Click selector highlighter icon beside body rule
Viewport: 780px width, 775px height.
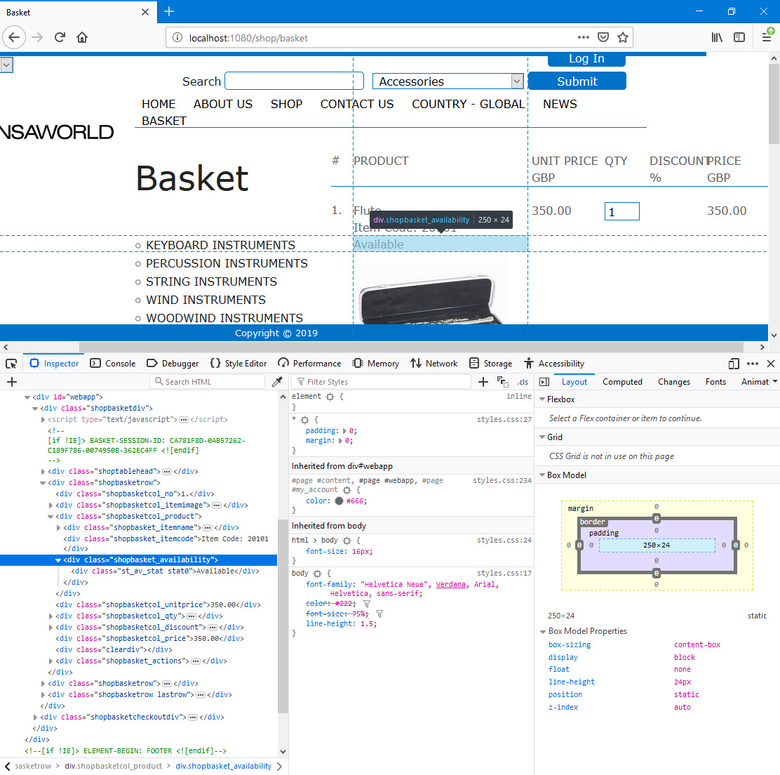coord(317,574)
